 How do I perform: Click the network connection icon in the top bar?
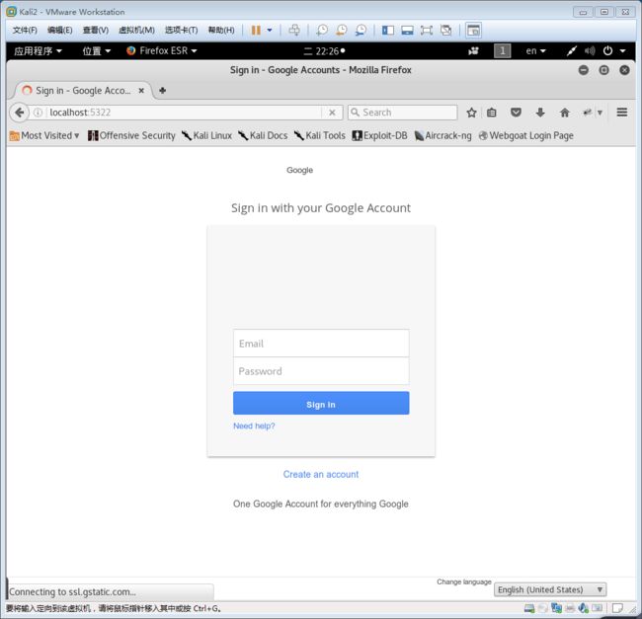571,50
